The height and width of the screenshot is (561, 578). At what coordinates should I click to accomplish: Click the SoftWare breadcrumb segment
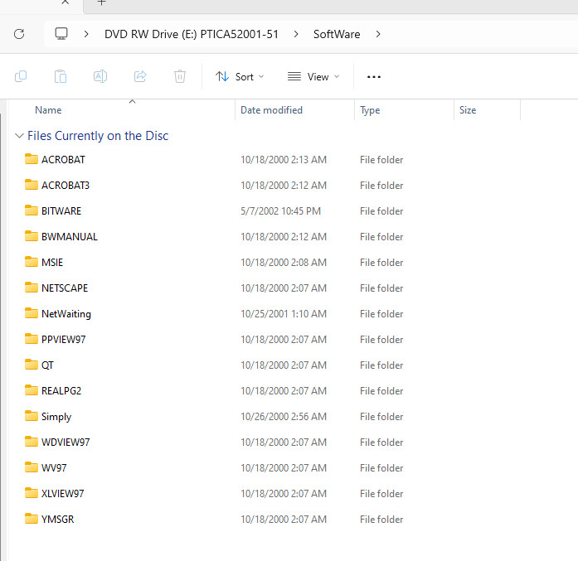click(x=337, y=34)
